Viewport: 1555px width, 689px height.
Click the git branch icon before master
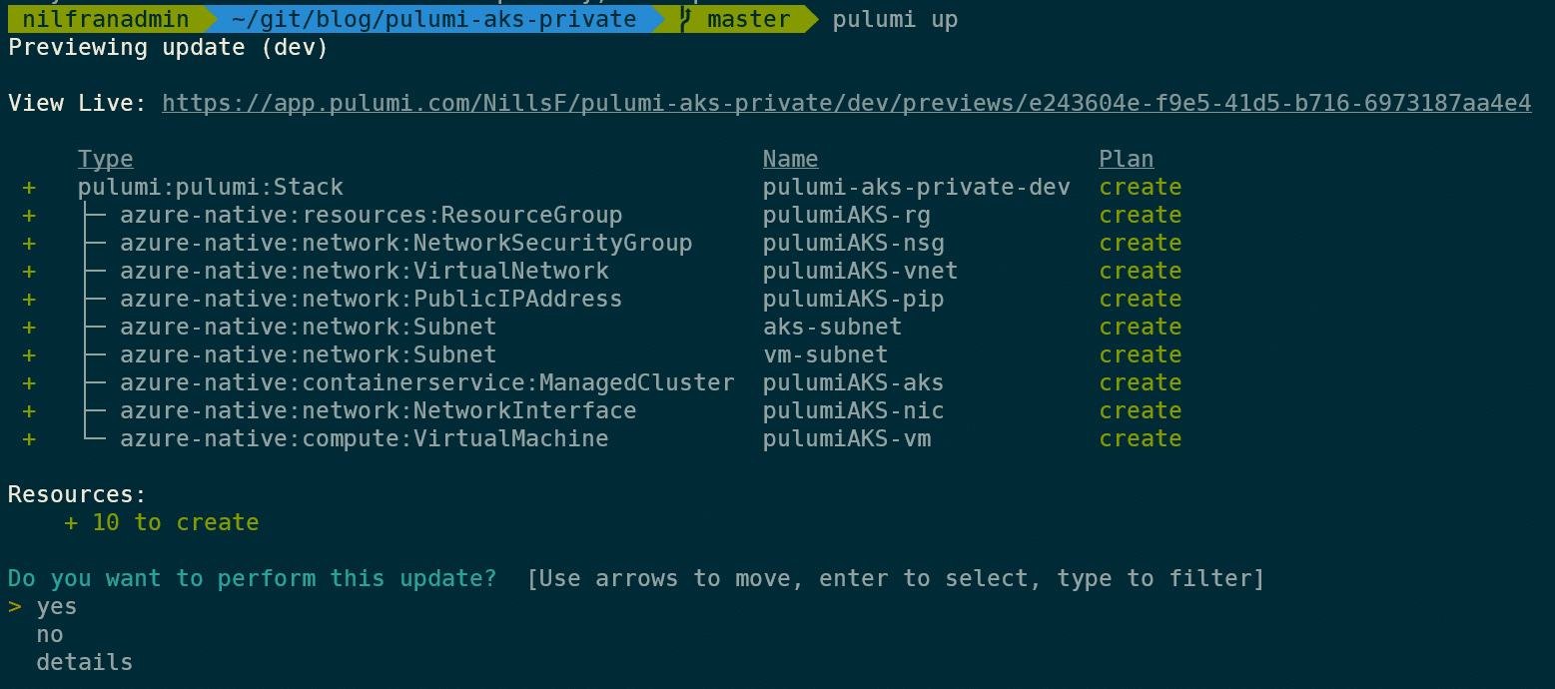[x=685, y=19]
